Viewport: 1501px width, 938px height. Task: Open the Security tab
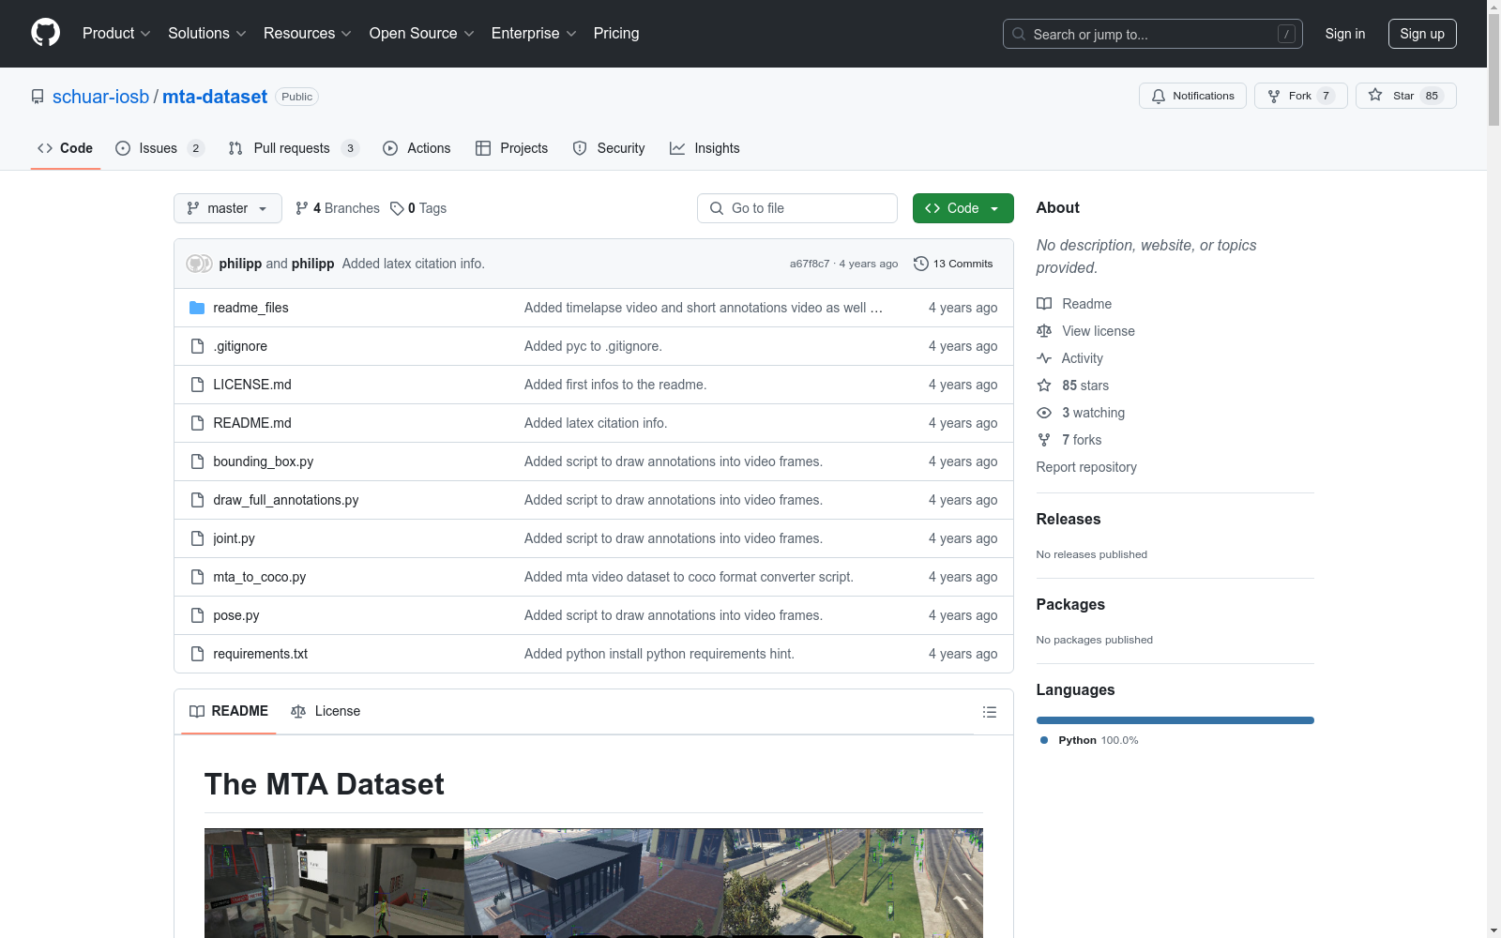point(609,148)
